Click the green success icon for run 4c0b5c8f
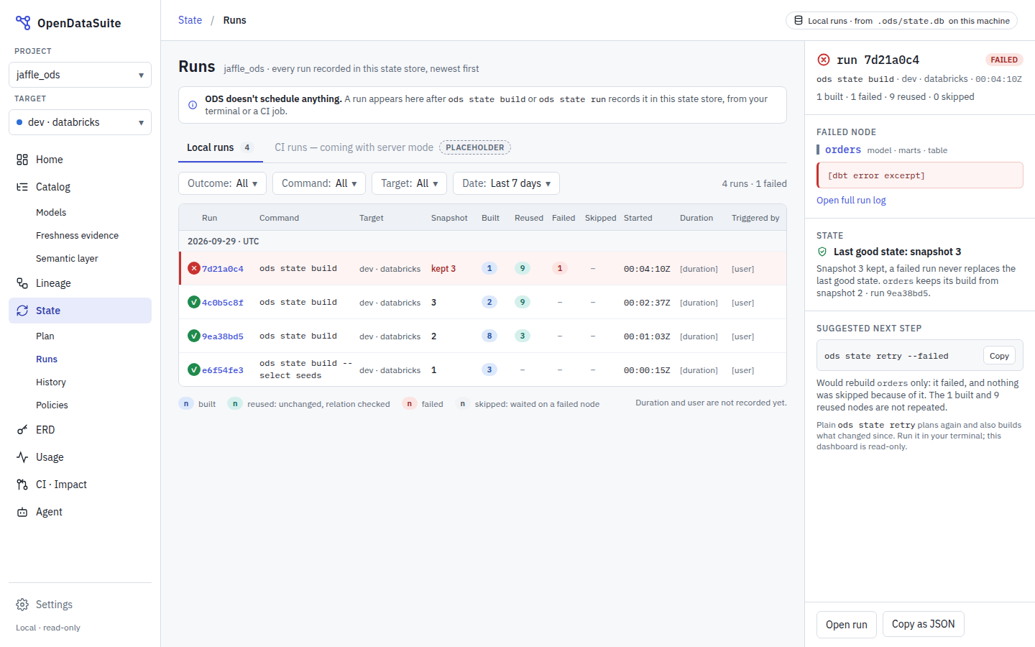Viewport: 1035px width, 647px height. (194, 302)
